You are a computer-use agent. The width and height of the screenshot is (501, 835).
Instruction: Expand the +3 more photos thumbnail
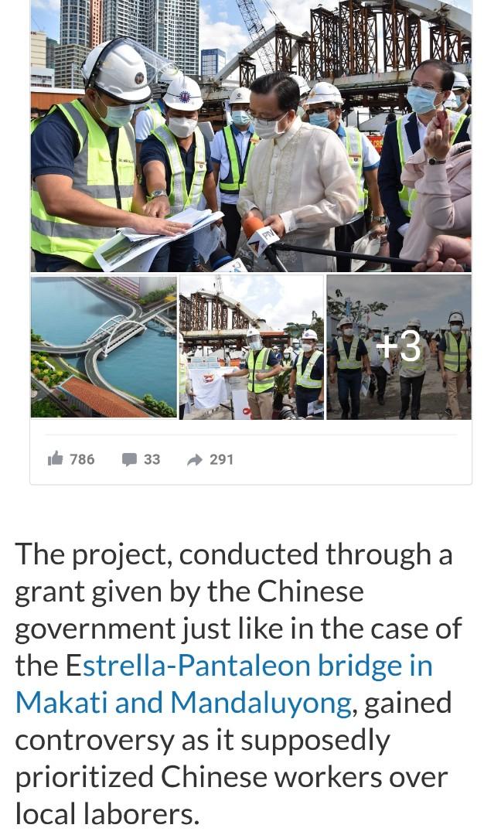click(x=399, y=346)
